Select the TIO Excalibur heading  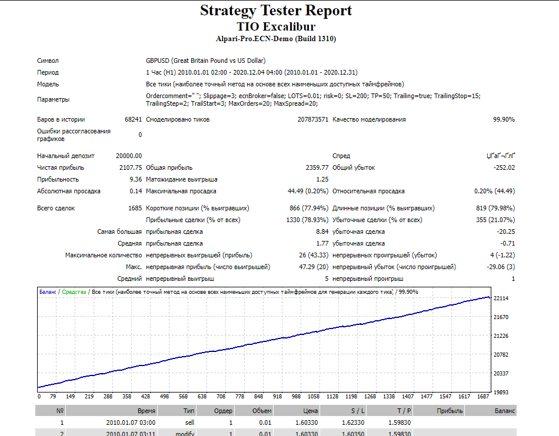276,26
